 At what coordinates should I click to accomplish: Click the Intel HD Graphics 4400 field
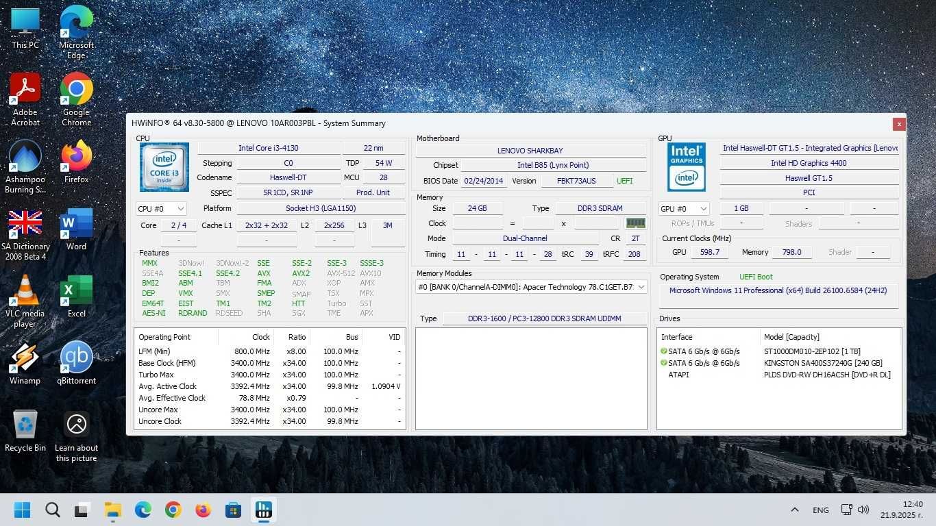(809, 163)
